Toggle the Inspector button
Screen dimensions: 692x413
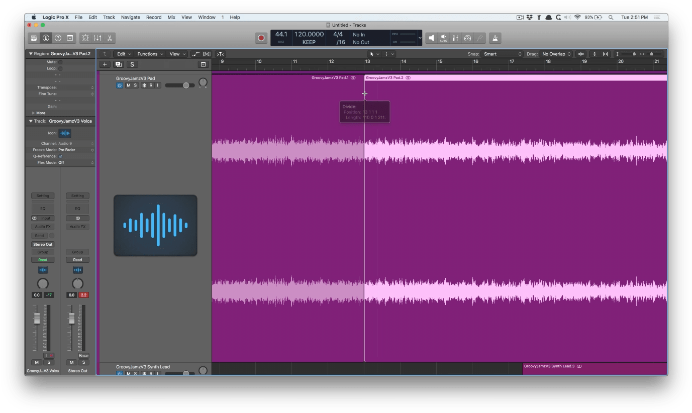(x=46, y=38)
